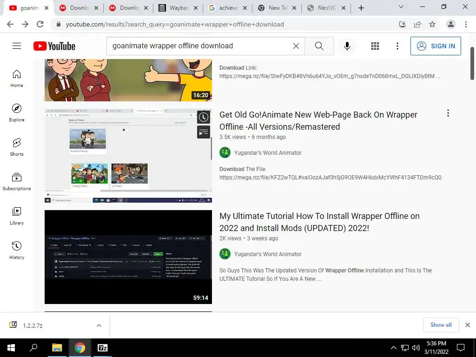Go to the YouTube logo homepage
This screenshot has height=357, width=476.
point(54,46)
